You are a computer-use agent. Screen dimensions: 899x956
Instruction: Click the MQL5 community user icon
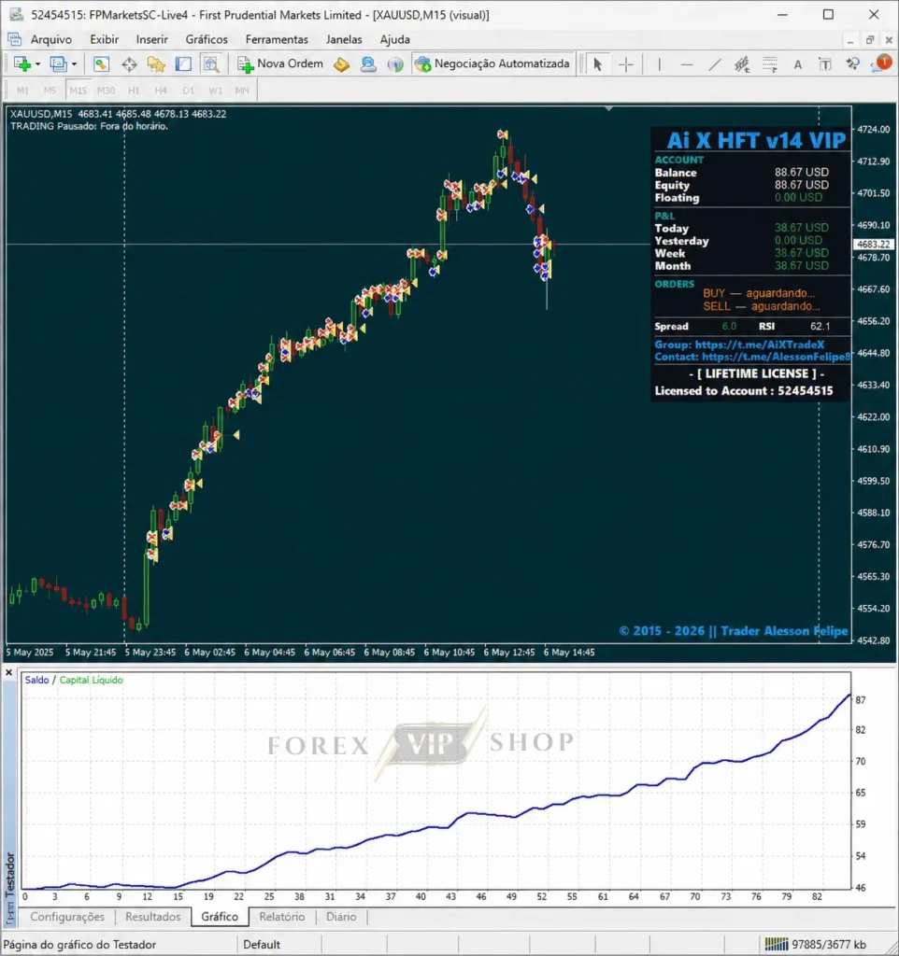click(368, 64)
